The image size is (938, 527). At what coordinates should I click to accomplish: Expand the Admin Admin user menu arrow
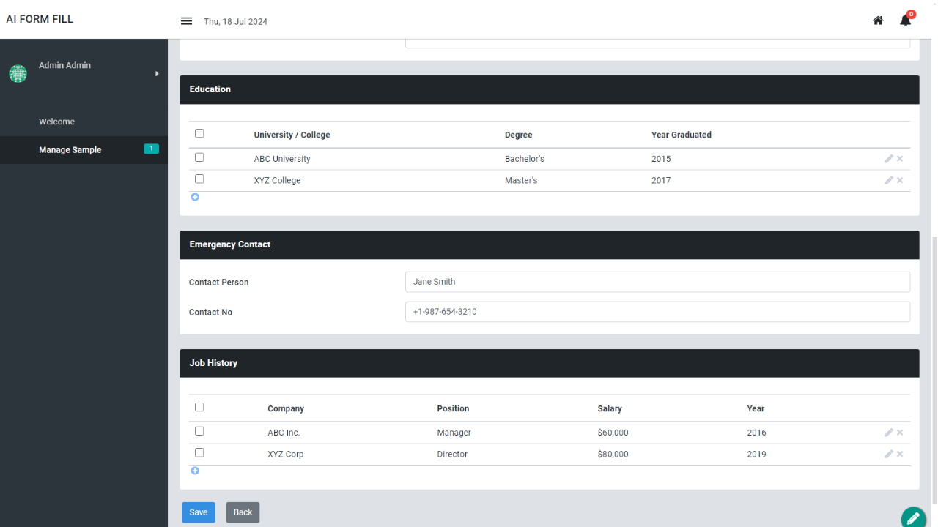click(x=157, y=74)
